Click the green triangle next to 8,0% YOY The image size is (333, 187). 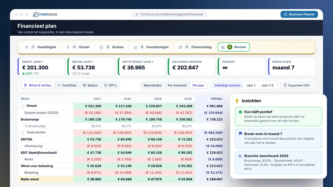(x=23, y=74)
